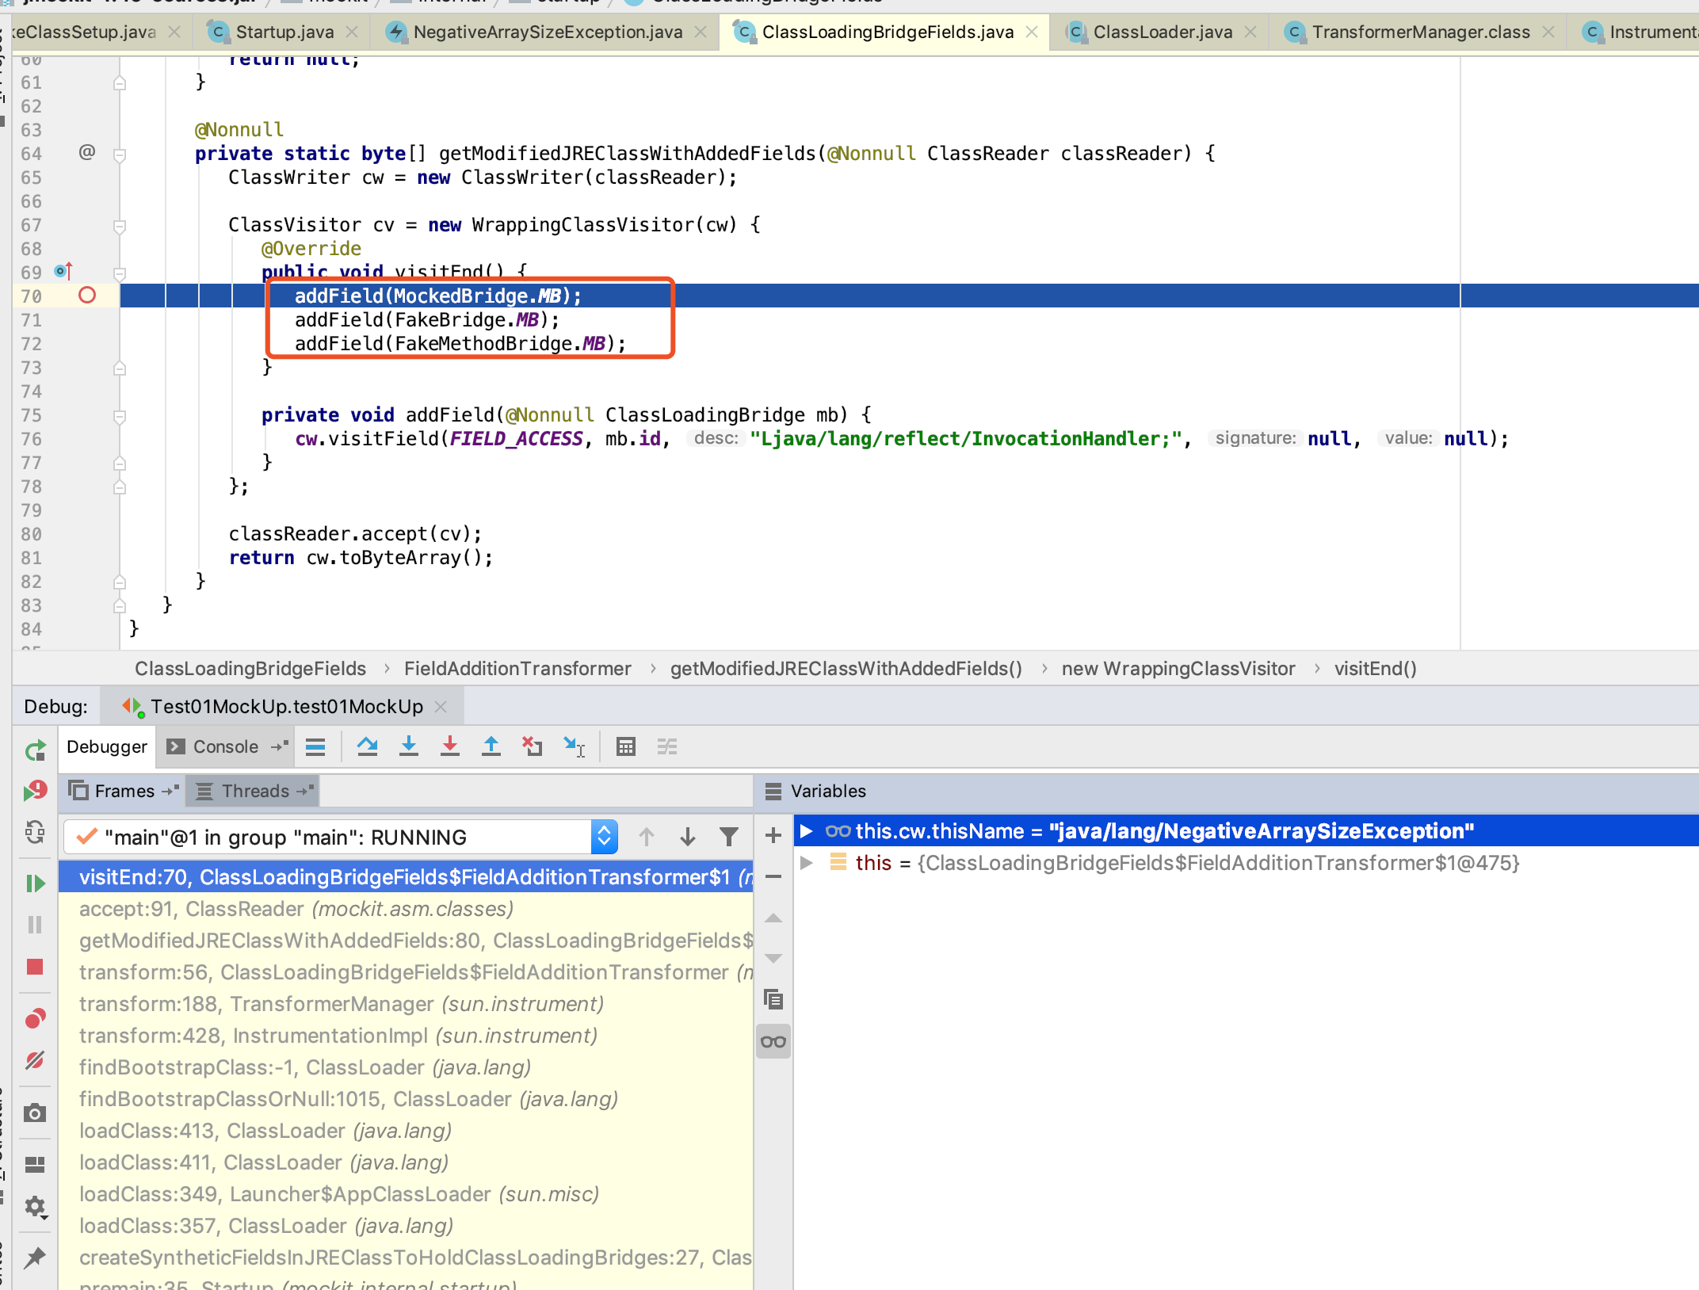
Task: Open the main thread selector dropdown
Action: tap(604, 837)
